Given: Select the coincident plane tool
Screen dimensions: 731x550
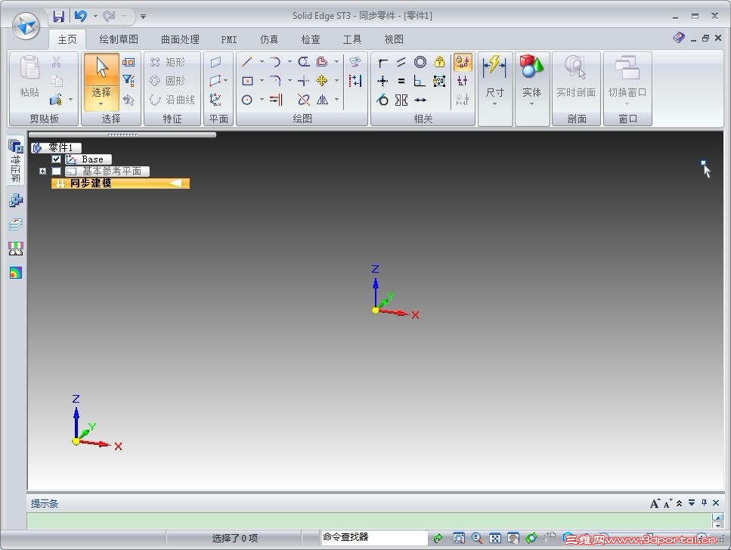Looking at the screenshot, I should click(215, 62).
